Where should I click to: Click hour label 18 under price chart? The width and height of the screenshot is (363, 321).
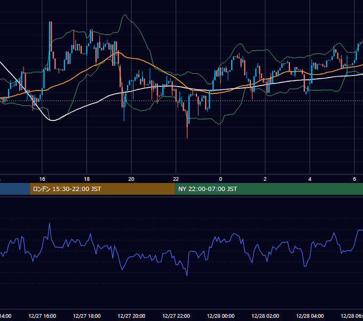pyautogui.click(x=87, y=179)
